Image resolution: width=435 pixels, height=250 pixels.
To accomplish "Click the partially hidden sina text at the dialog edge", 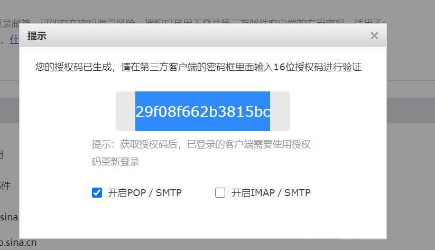I will (x=9, y=217).
